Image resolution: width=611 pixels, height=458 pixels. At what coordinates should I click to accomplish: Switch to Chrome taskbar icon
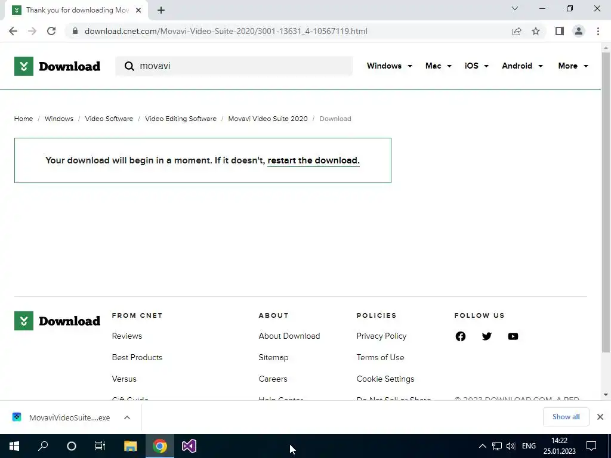(160, 446)
